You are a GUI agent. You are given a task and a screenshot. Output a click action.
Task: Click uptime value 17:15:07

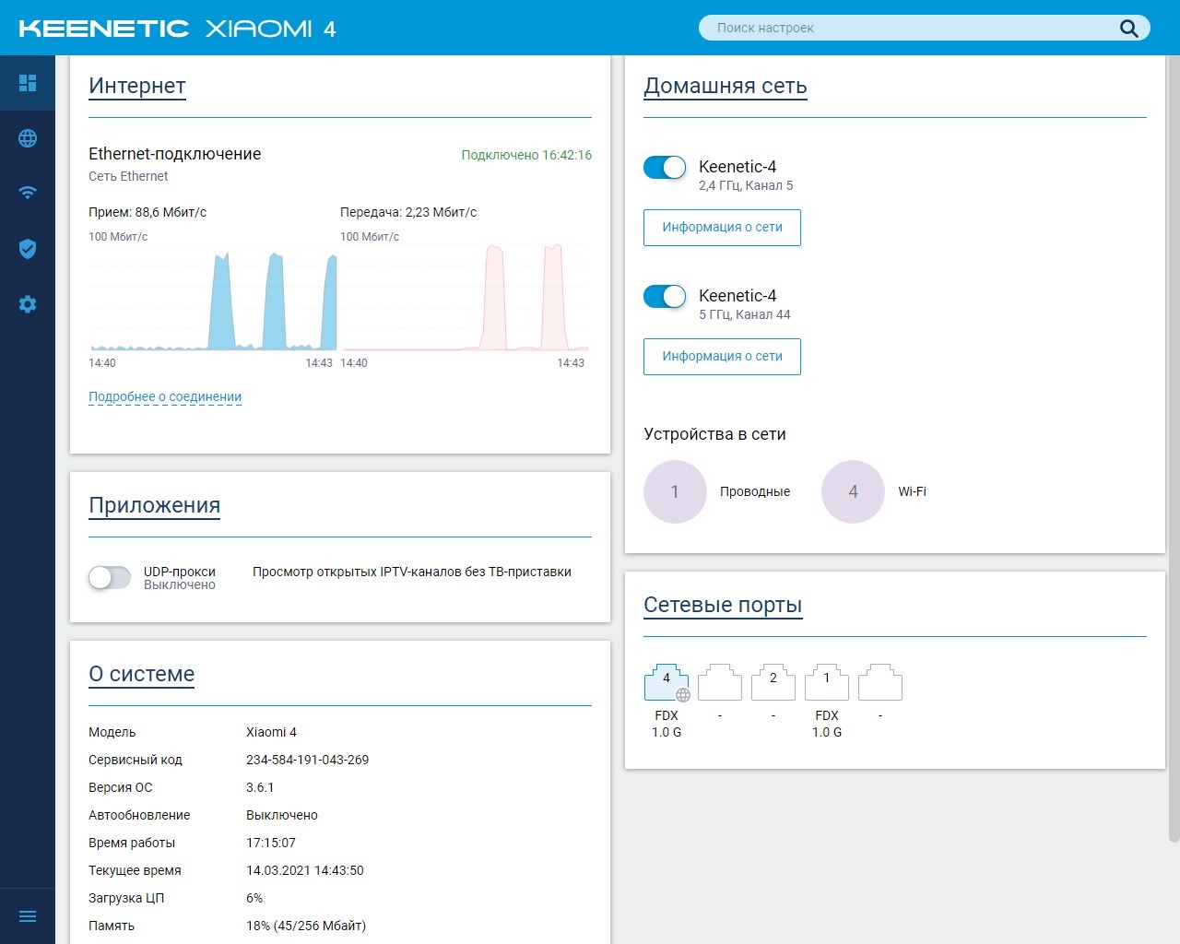271,843
